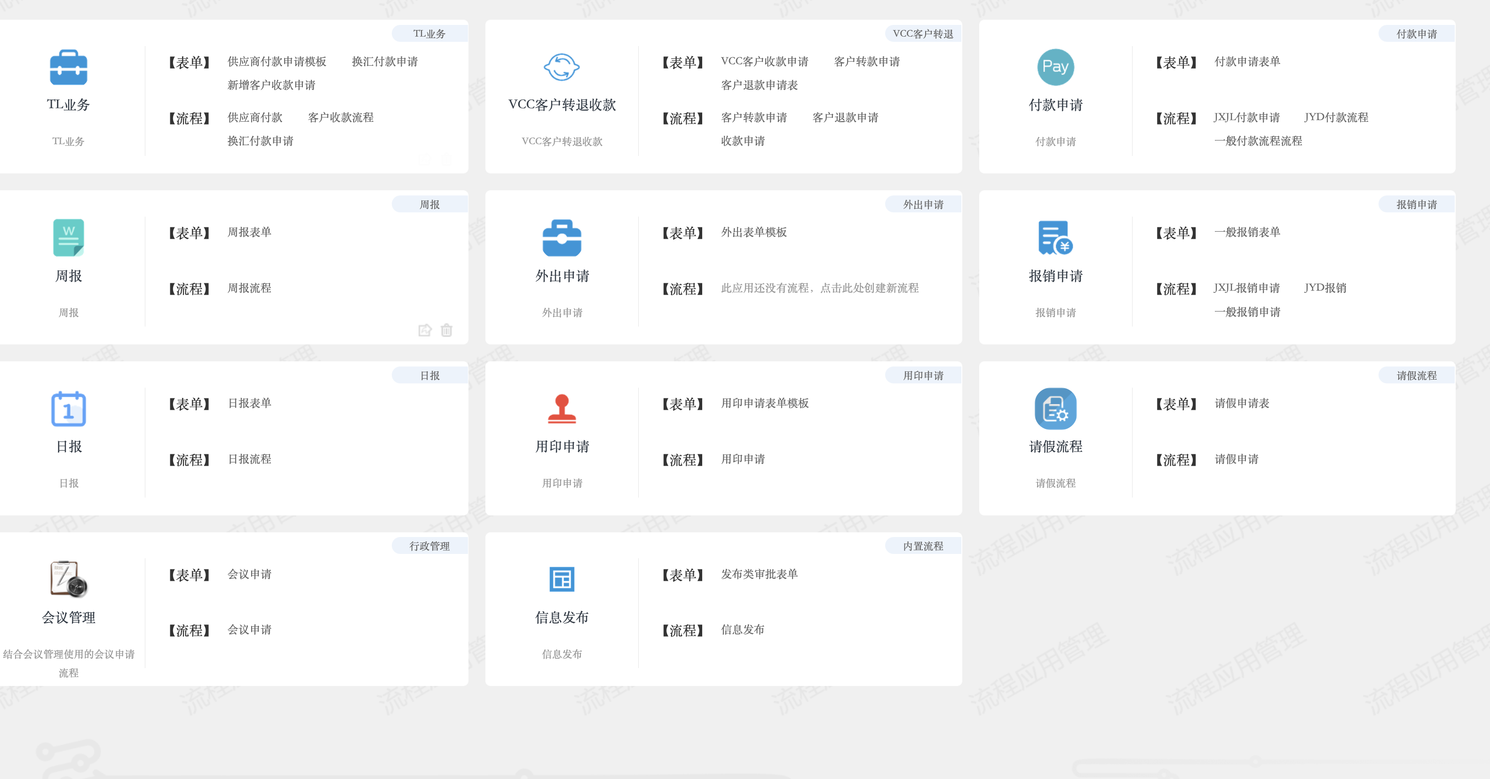This screenshot has height=779, width=1490.
Task: Click the 请假流程 form-gear icon
Action: click(1055, 409)
